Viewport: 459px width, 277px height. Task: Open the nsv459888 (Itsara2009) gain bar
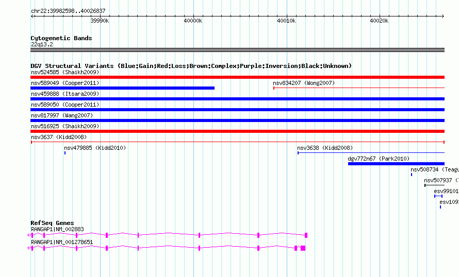(x=237, y=99)
